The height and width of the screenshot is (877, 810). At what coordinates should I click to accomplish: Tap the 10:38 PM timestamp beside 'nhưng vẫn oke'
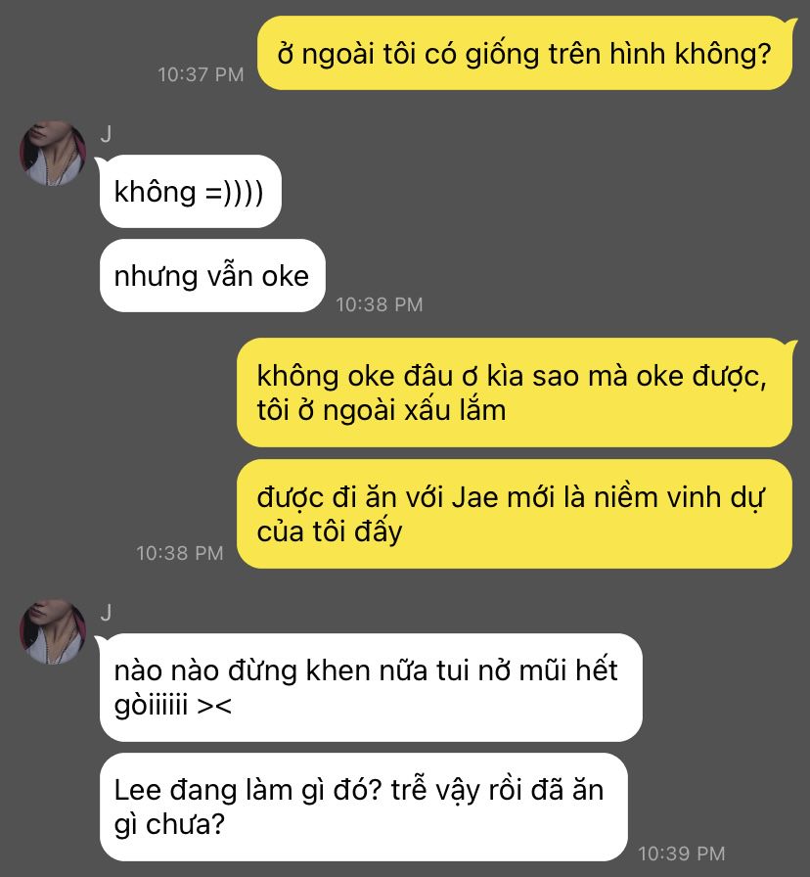379,304
